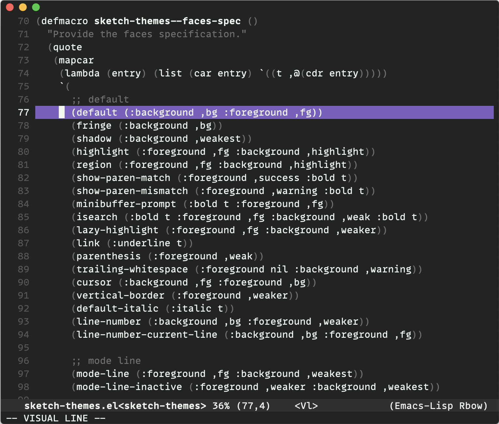Image resolution: width=499 pixels, height=424 pixels.
Task: Click :underline on the link line
Action: (x=141, y=243)
